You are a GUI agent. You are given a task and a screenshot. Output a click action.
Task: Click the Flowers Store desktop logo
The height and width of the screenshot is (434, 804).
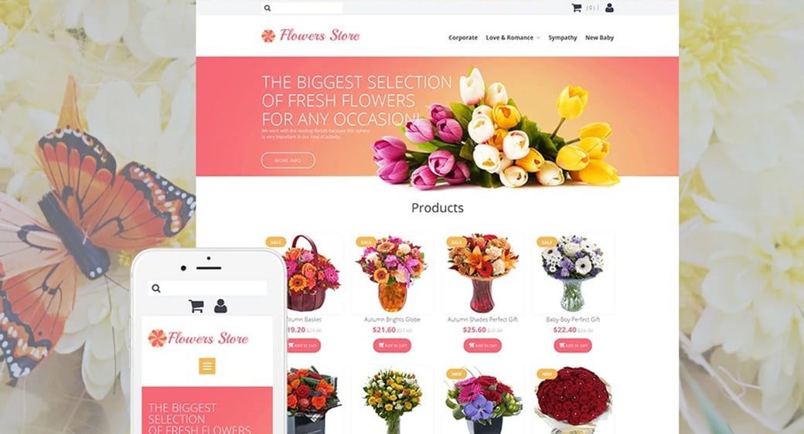click(x=310, y=36)
